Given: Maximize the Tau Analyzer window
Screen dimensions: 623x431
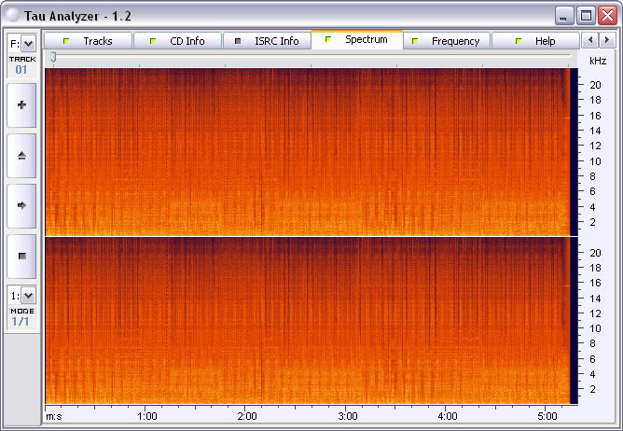Looking at the screenshot, I should (x=586, y=14).
